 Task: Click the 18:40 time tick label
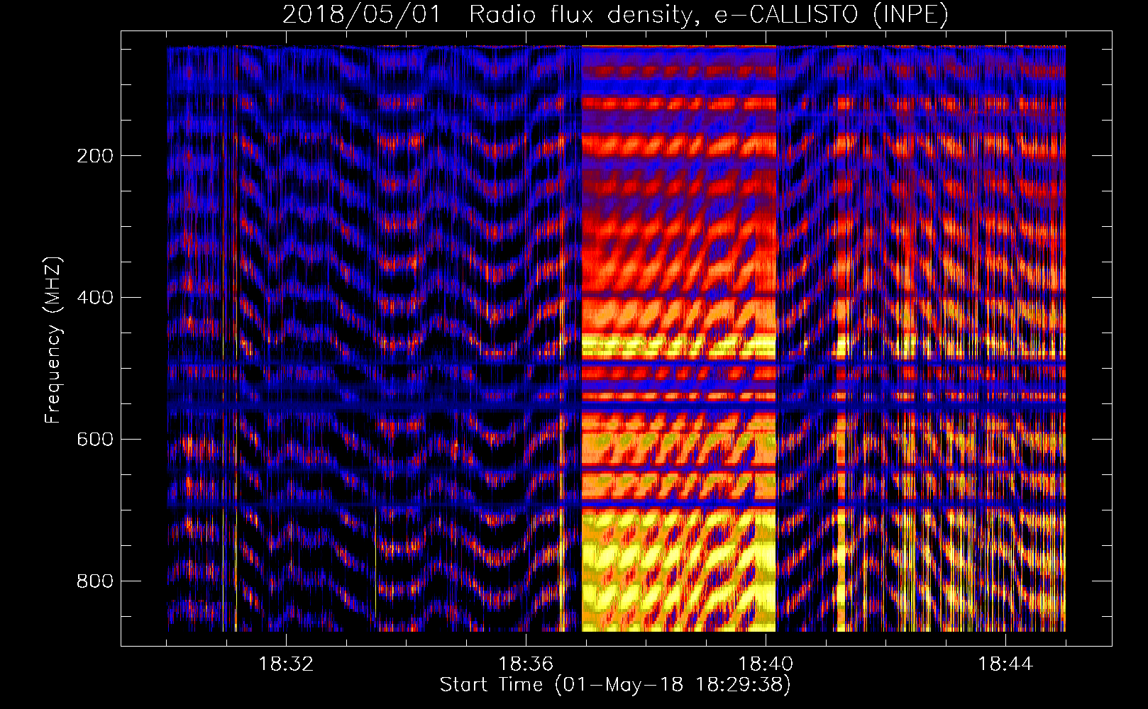(x=766, y=664)
